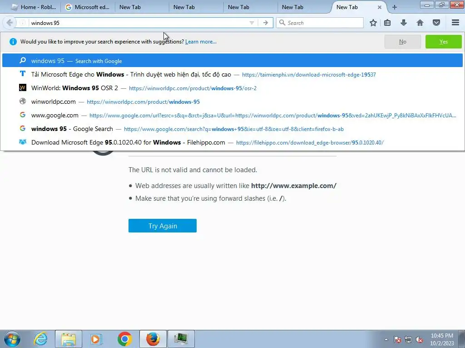Switch to Home - Roblox tab
Screen dimensions: 465x348
34,7
